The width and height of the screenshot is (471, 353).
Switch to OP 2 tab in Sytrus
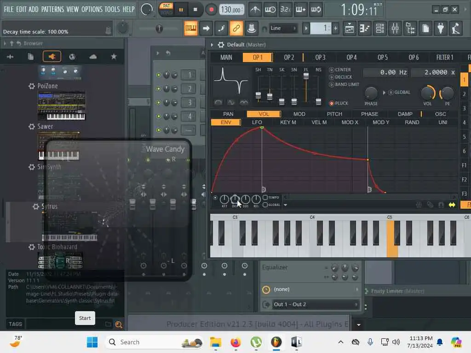289,57
